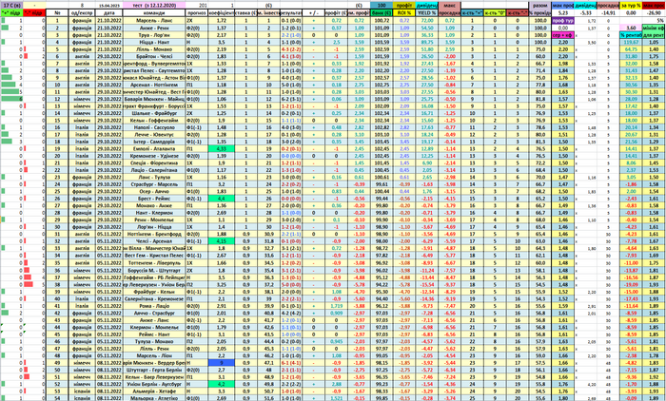Click the lime 'к-сть "0"' header cell

(x=495, y=13)
